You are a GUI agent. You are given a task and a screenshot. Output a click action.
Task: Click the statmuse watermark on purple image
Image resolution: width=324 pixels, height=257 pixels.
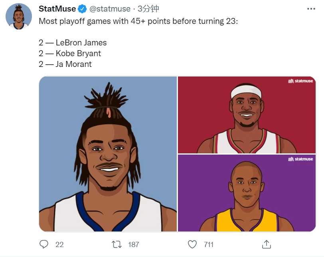click(300, 159)
